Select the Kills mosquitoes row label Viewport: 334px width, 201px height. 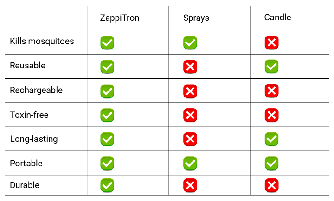42,41
